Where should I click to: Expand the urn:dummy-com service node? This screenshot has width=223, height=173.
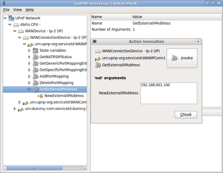(x=15, y=109)
